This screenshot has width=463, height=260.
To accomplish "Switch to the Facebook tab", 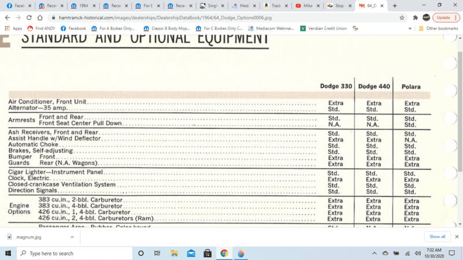I will 19,6.
